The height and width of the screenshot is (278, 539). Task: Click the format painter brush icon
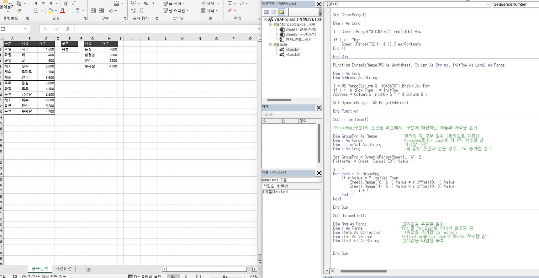(x=20, y=11)
